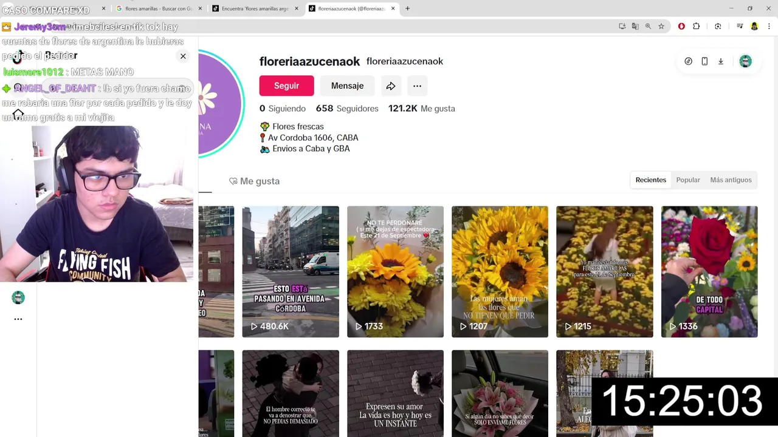The image size is (778, 437).
Task: Click the download app arrow icon
Action: (x=721, y=61)
